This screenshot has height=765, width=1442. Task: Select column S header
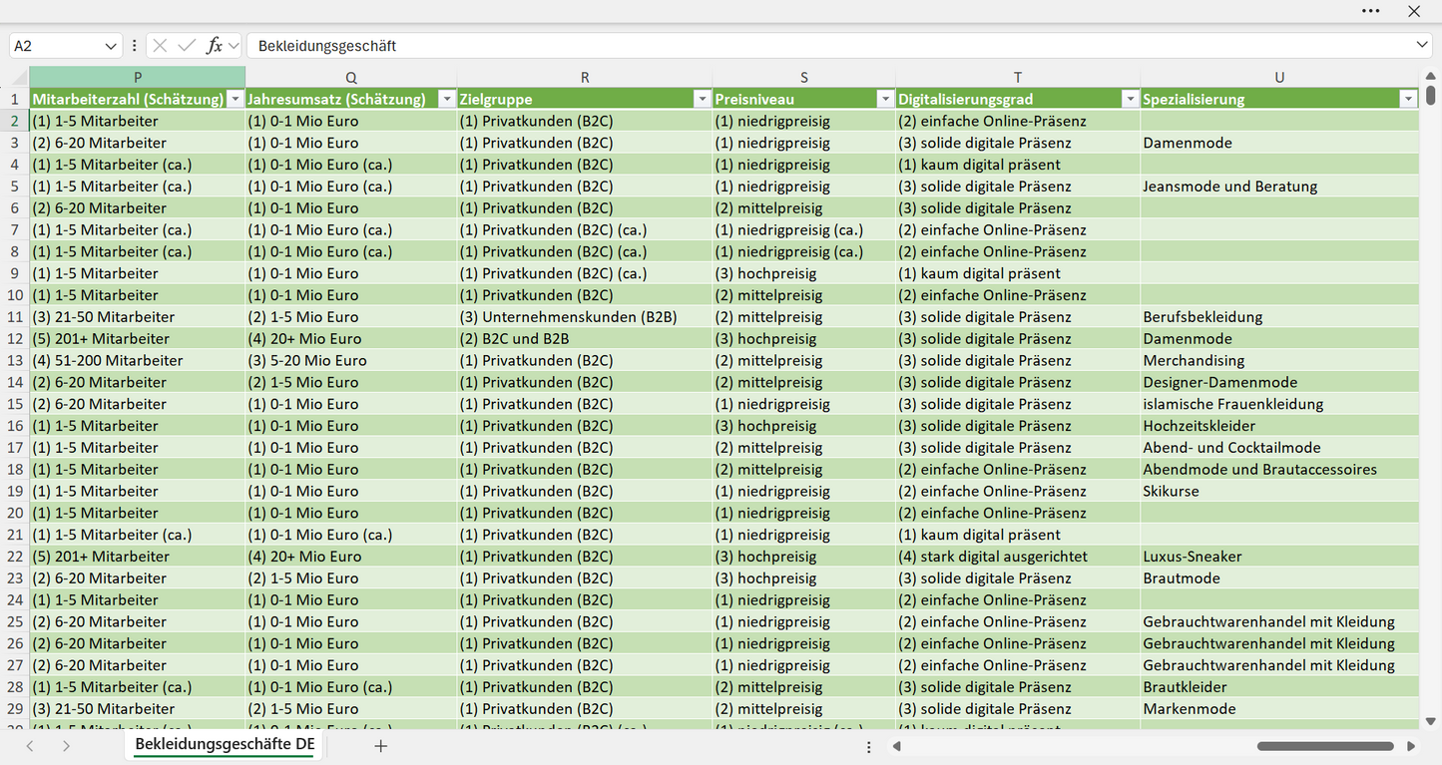point(804,77)
